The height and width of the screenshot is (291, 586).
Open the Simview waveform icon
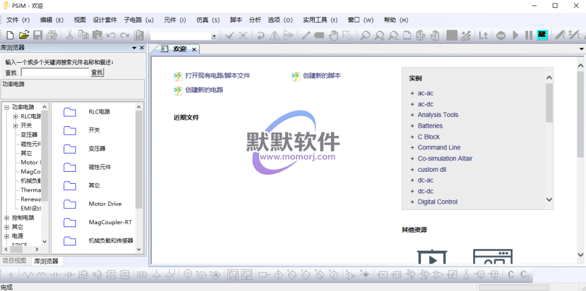543,35
